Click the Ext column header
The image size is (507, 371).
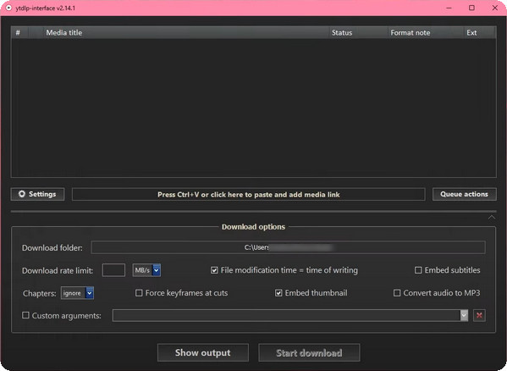tap(480, 33)
